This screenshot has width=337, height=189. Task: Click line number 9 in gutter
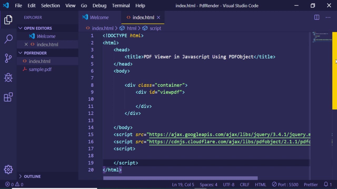pos(92,92)
